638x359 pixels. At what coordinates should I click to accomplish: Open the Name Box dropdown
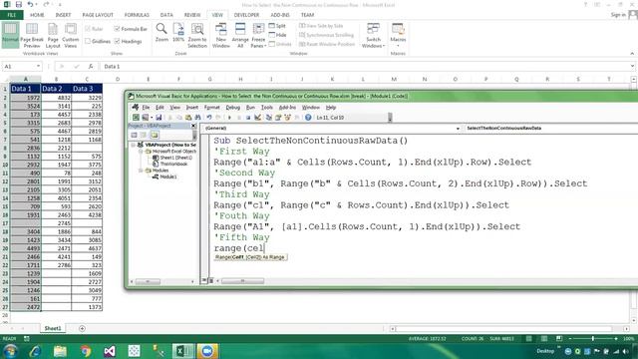point(38,67)
